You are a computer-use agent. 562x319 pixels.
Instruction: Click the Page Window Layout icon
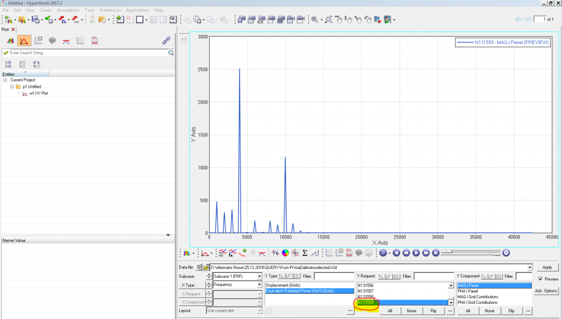point(139,19)
